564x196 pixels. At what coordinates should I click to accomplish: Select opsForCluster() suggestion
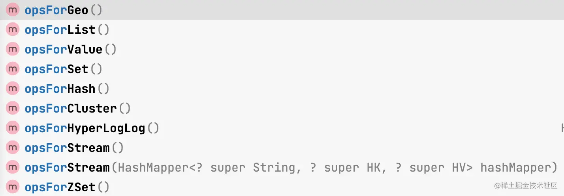282,108
